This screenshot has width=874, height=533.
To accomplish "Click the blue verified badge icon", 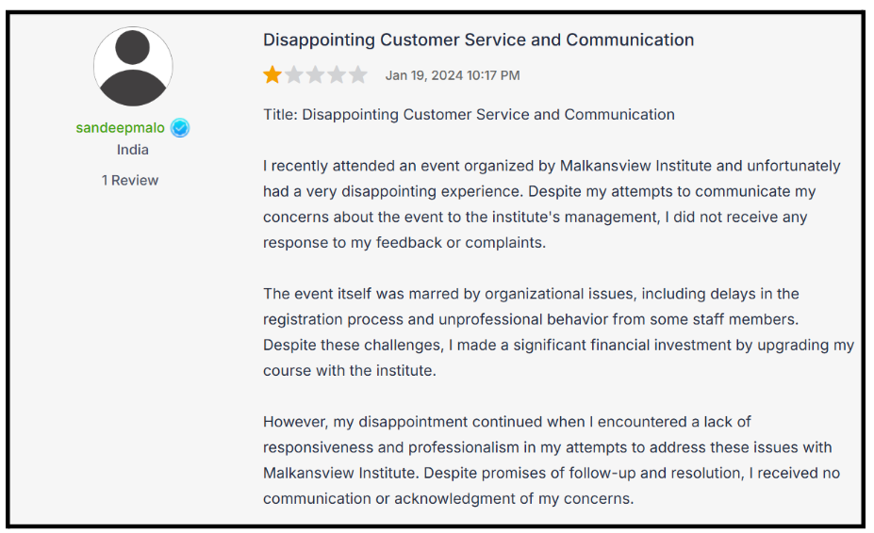I will click(x=180, y=128).
